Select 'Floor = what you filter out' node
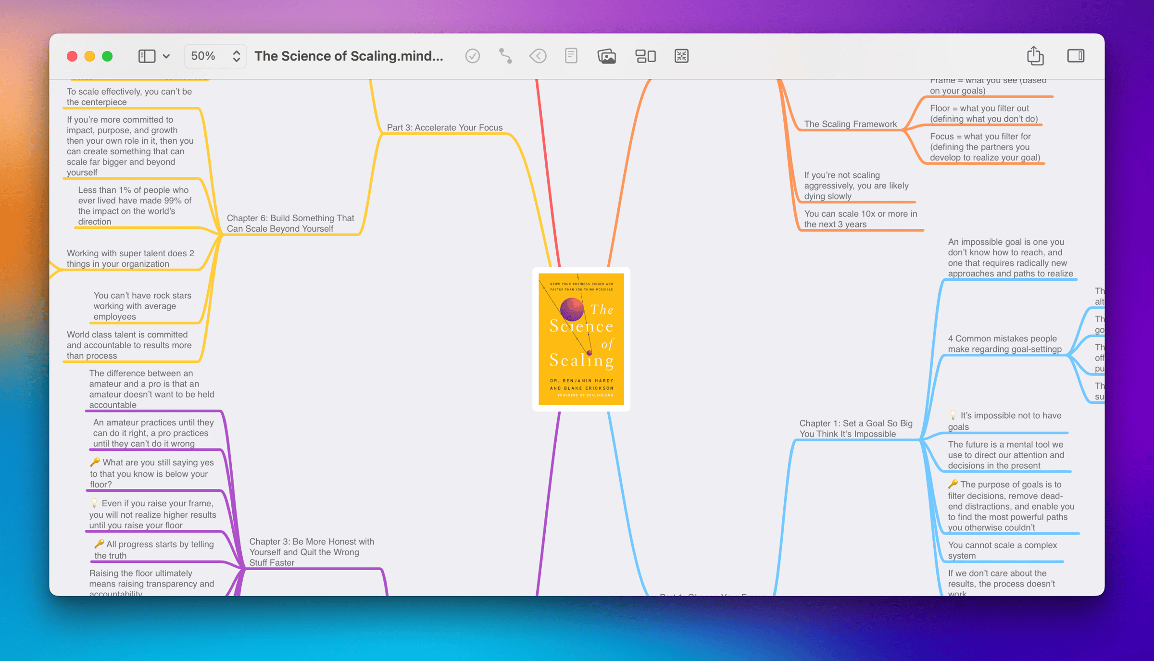The image size is (1154, 661). [984, 113]
